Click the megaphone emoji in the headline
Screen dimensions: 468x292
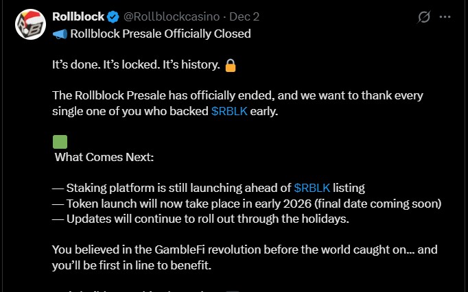[x=58, y=34]
